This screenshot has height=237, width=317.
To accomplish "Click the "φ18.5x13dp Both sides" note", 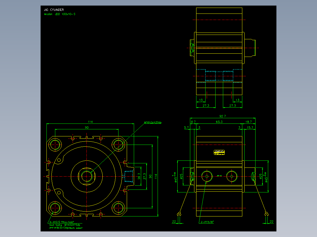I will coord(66,228).
